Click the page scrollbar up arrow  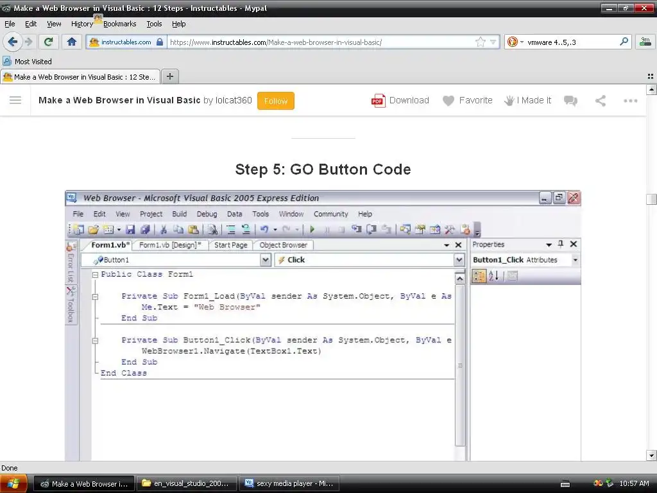[x=651, y=89]
